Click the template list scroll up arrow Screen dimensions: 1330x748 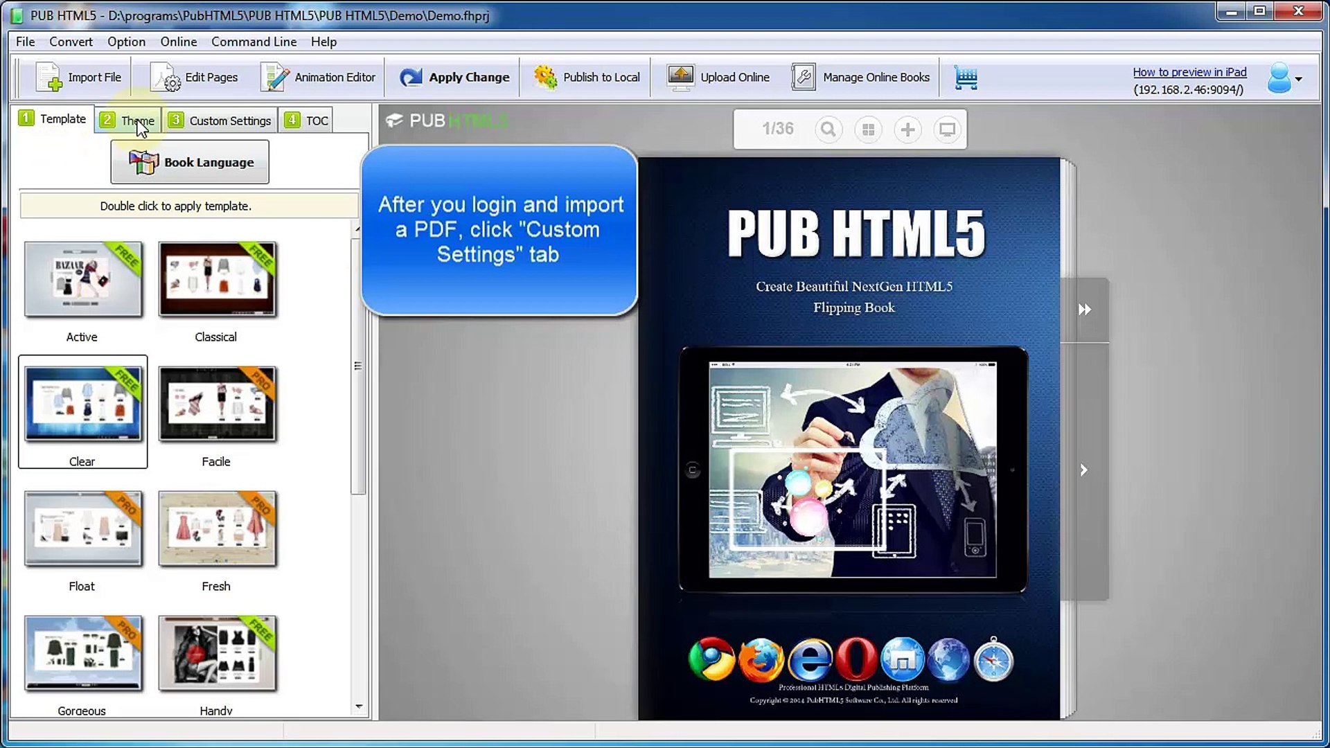pyautogui.click(x=358, y=229)
